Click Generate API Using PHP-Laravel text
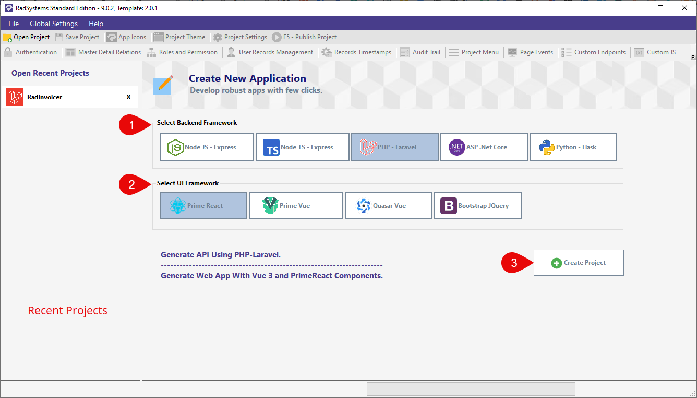Image resolution: width=697 pixels, height=398 pixels. coord(221,255)
